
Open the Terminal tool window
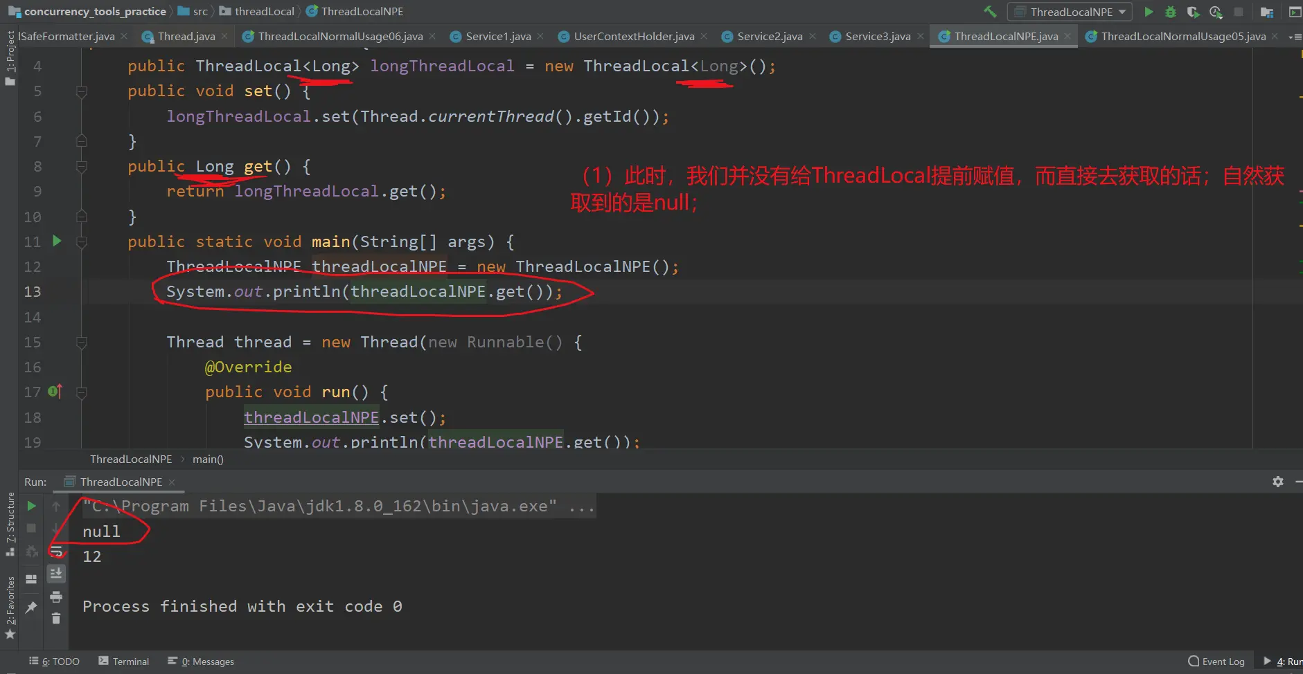(x=124, y=662)
